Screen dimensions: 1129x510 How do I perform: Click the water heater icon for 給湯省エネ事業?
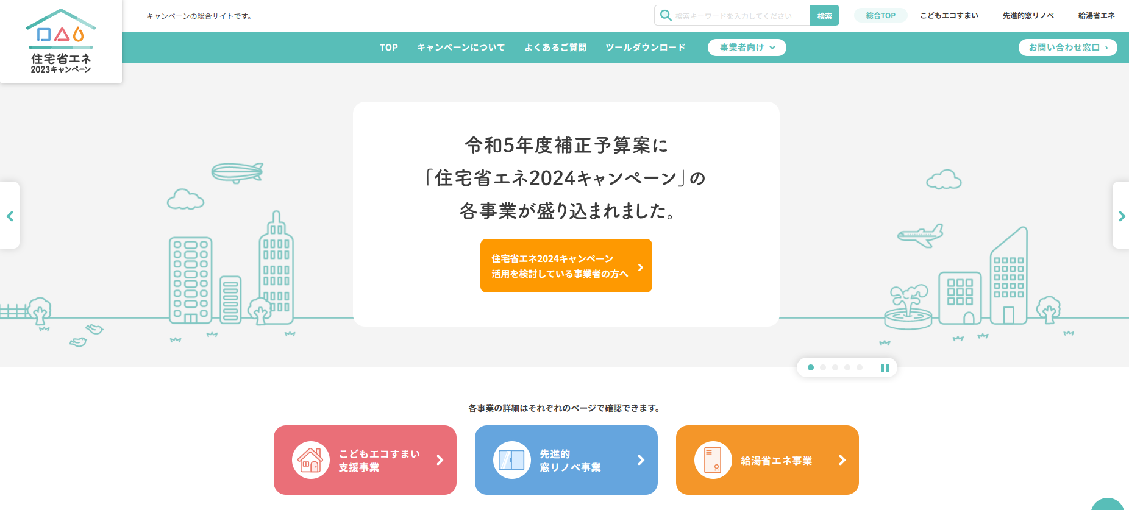713,460
